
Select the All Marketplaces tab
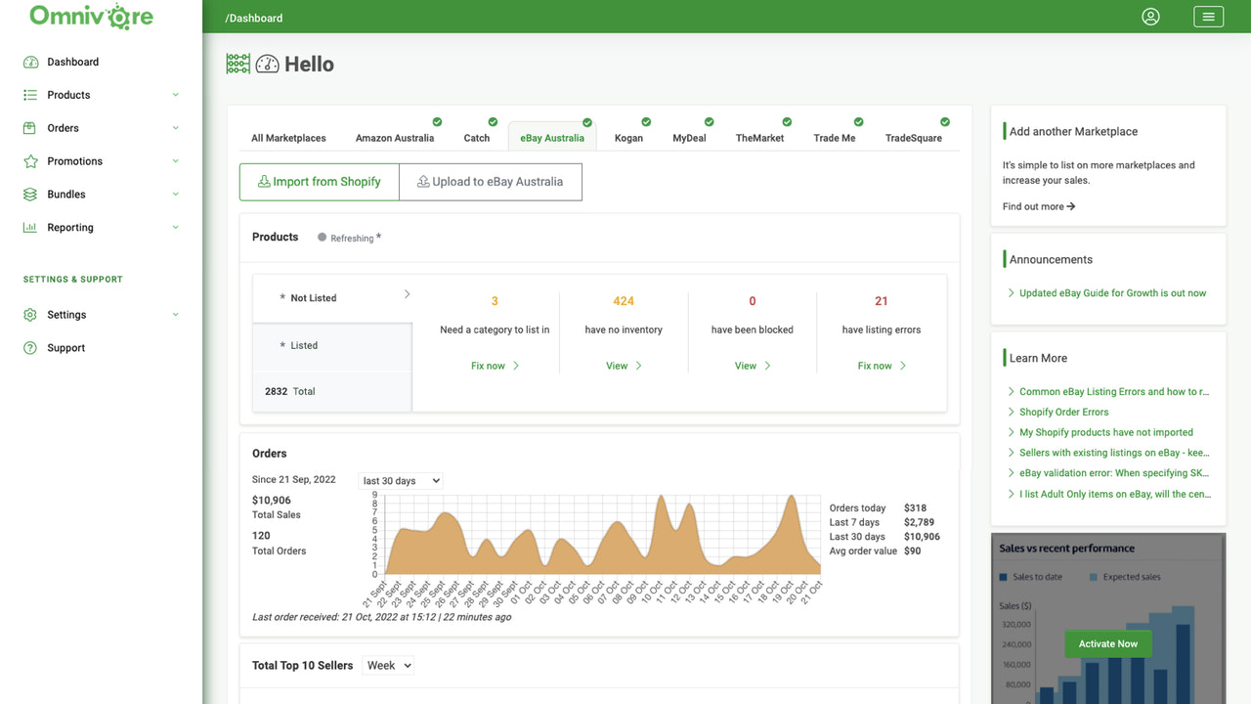point(288,138)
